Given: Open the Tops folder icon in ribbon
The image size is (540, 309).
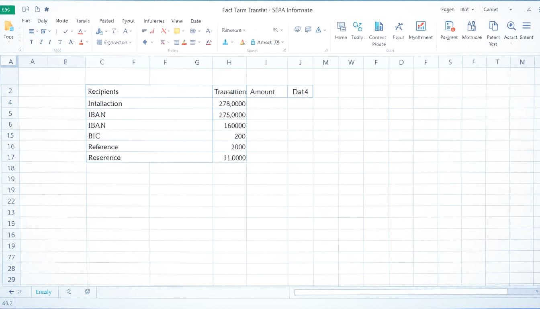Looking at the screenshot, I should 8,26.
